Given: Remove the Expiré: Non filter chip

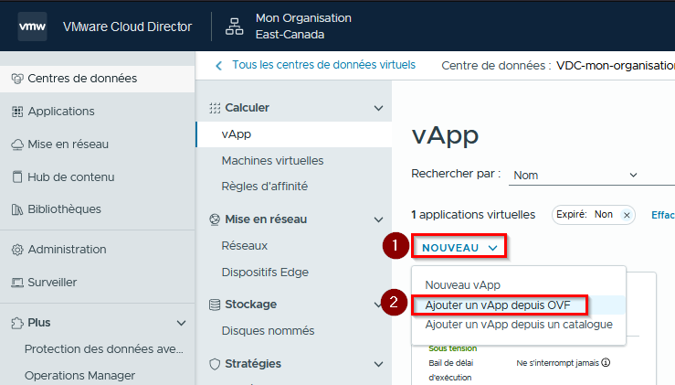Looking at the screenshot, I should 627,215.
